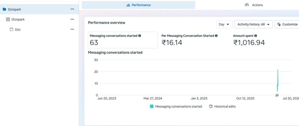
Task: Show info for Per Messaging Conversation Started
Action: (x=216, y=36)
